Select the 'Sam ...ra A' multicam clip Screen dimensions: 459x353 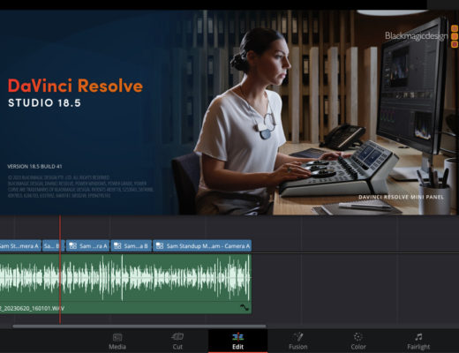(87, 245)
